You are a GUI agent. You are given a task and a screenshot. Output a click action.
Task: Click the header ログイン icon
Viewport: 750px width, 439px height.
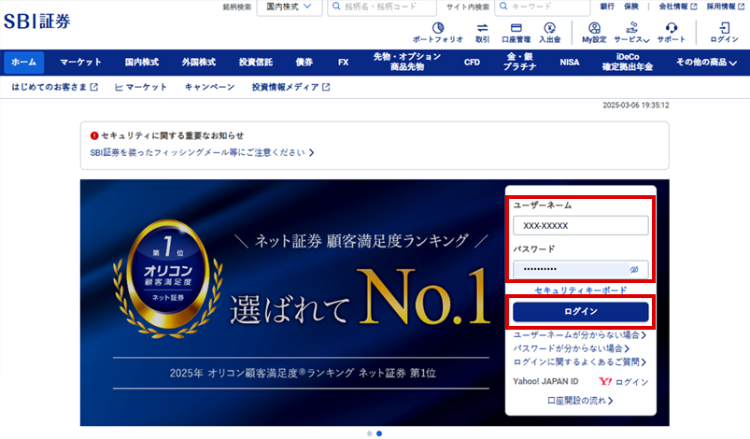724,33
